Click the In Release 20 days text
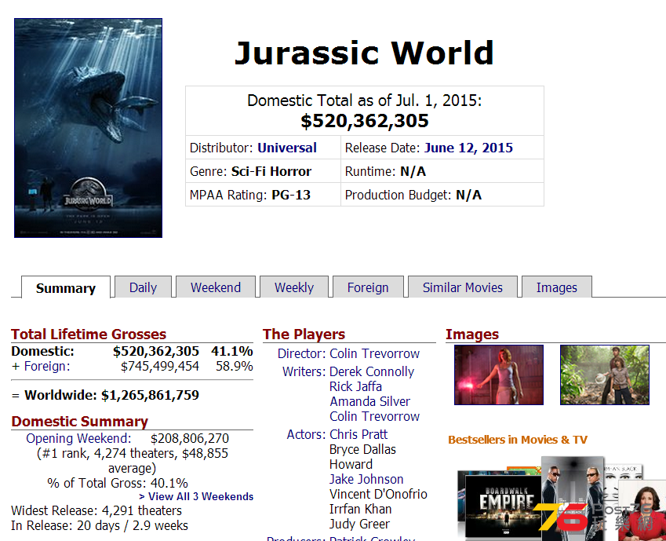The width and height of the screenshot is (666, 541). [x=100, y=525]
